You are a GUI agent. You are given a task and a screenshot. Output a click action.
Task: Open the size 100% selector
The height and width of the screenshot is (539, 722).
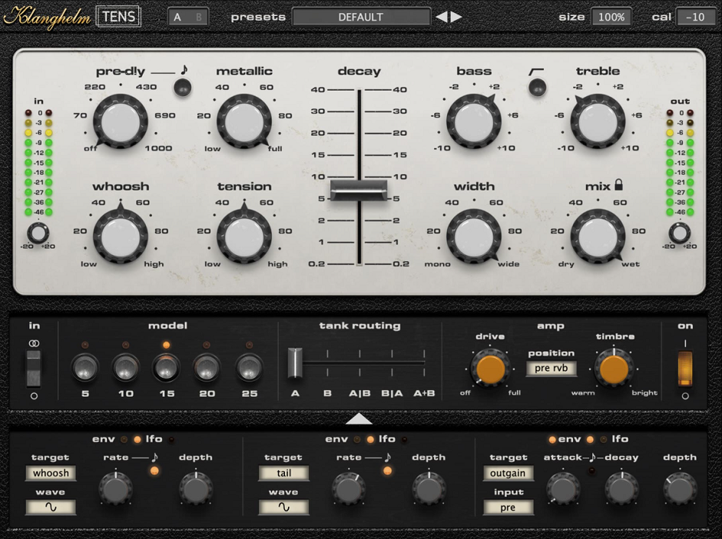[x=611, y=18]
